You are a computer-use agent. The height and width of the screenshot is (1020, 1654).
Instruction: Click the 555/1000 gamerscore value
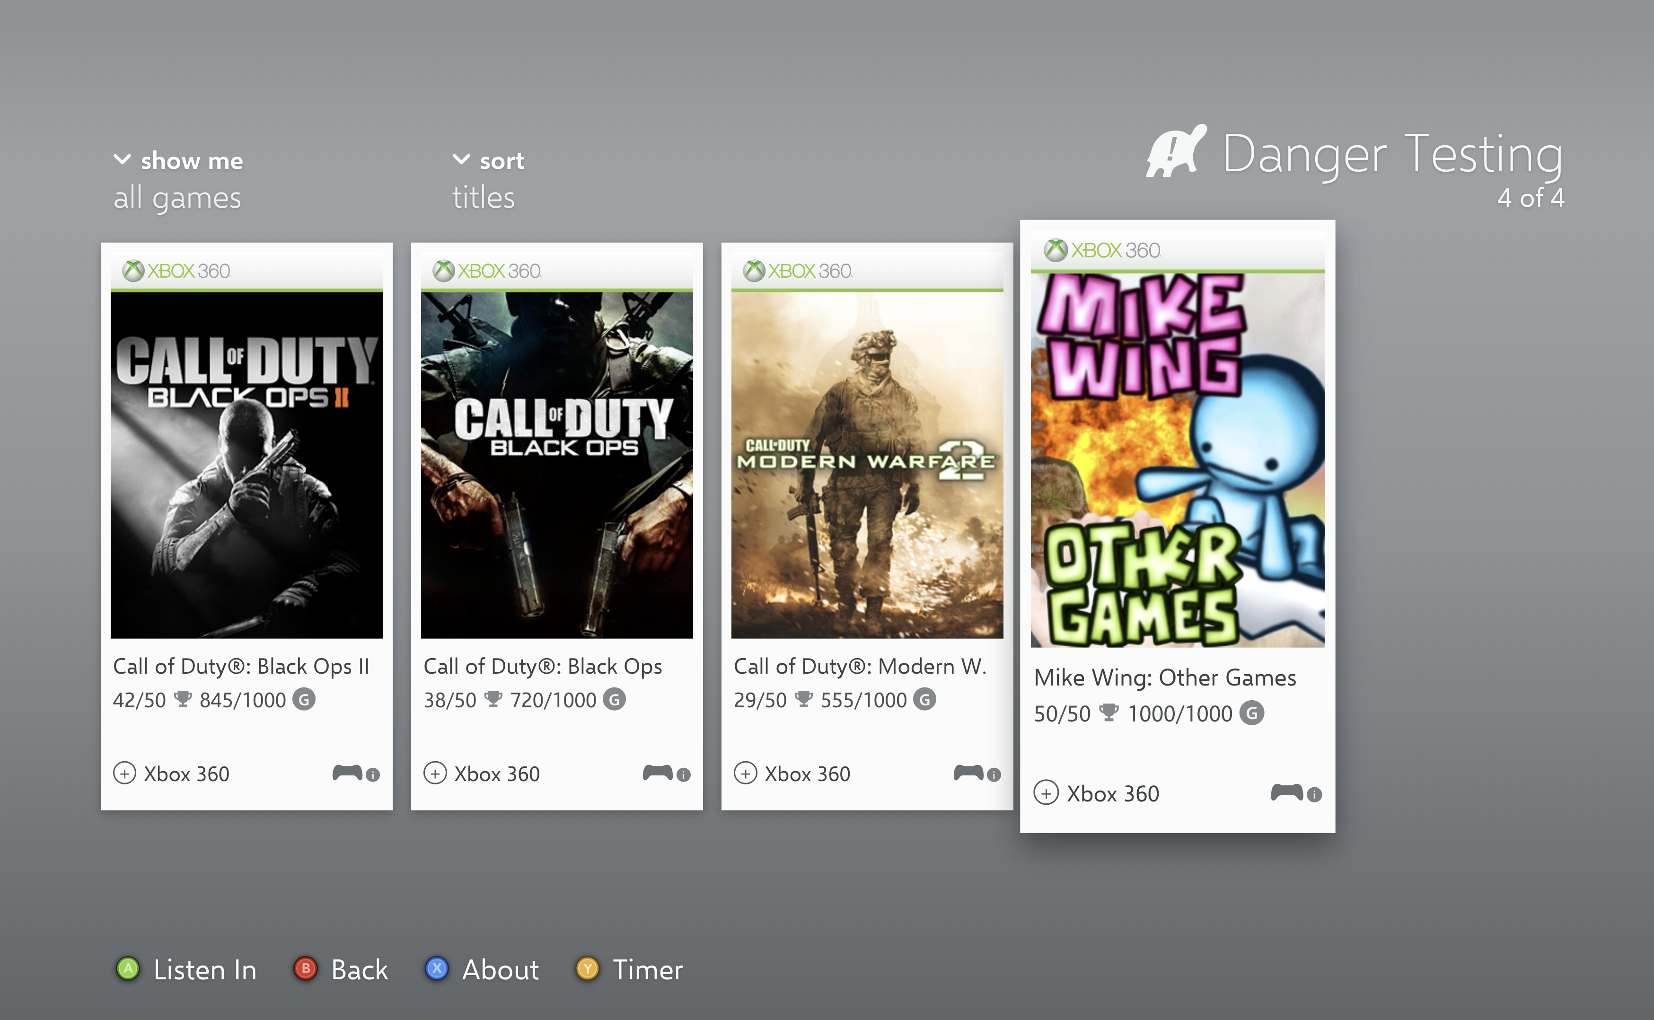863,700
